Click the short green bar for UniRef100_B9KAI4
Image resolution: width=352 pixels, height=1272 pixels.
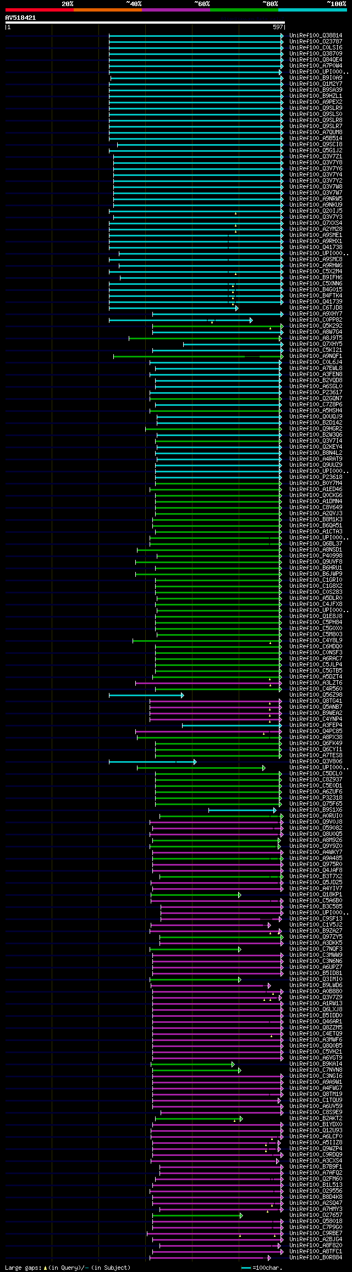193,1064
